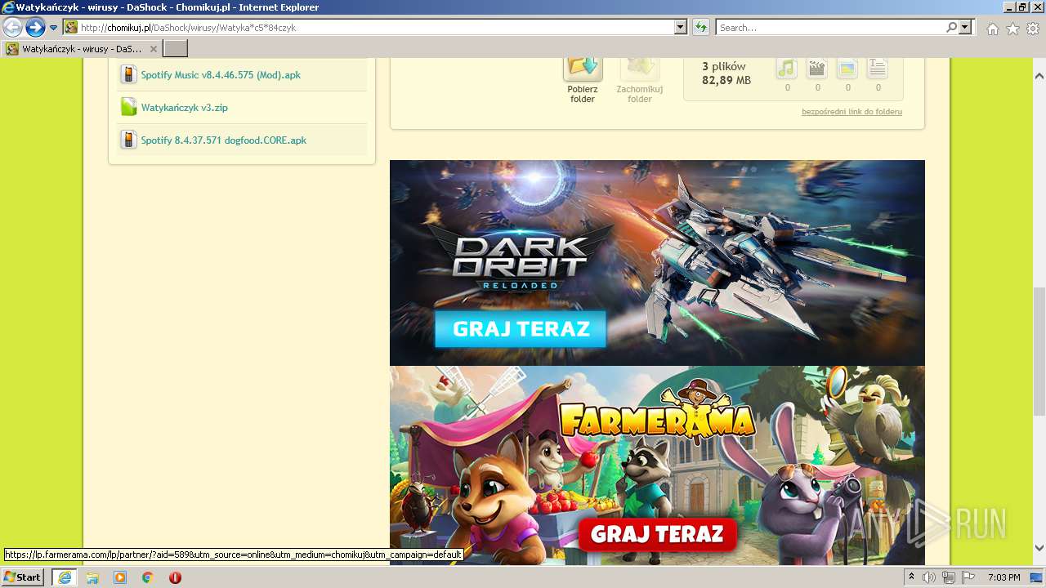Open the Home page icon

click(992, 29)
